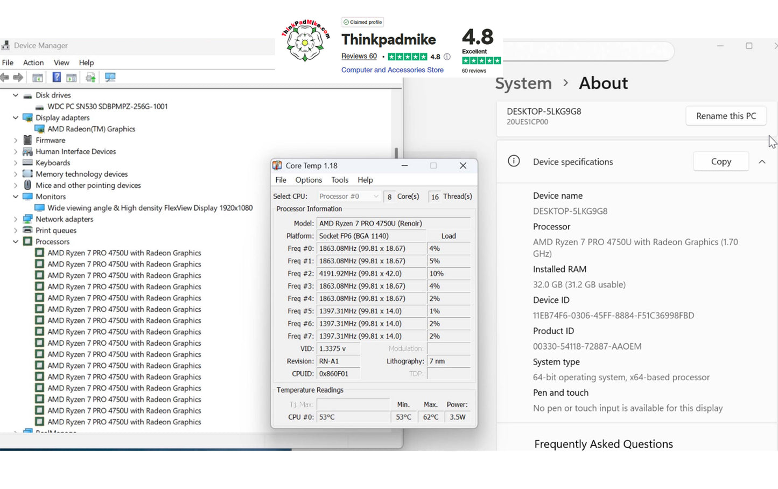Click the Show/Hide action pane toolbar icon
Image resolution: width=778 pixels, height=489 pixels.
point(72,78)
